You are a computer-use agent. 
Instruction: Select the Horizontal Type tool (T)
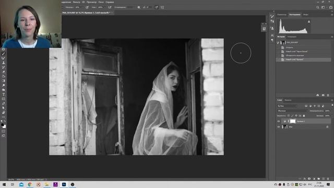tap(4, 95)
